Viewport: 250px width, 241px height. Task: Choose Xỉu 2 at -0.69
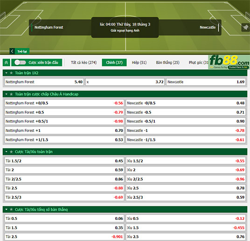click(186, 170)
